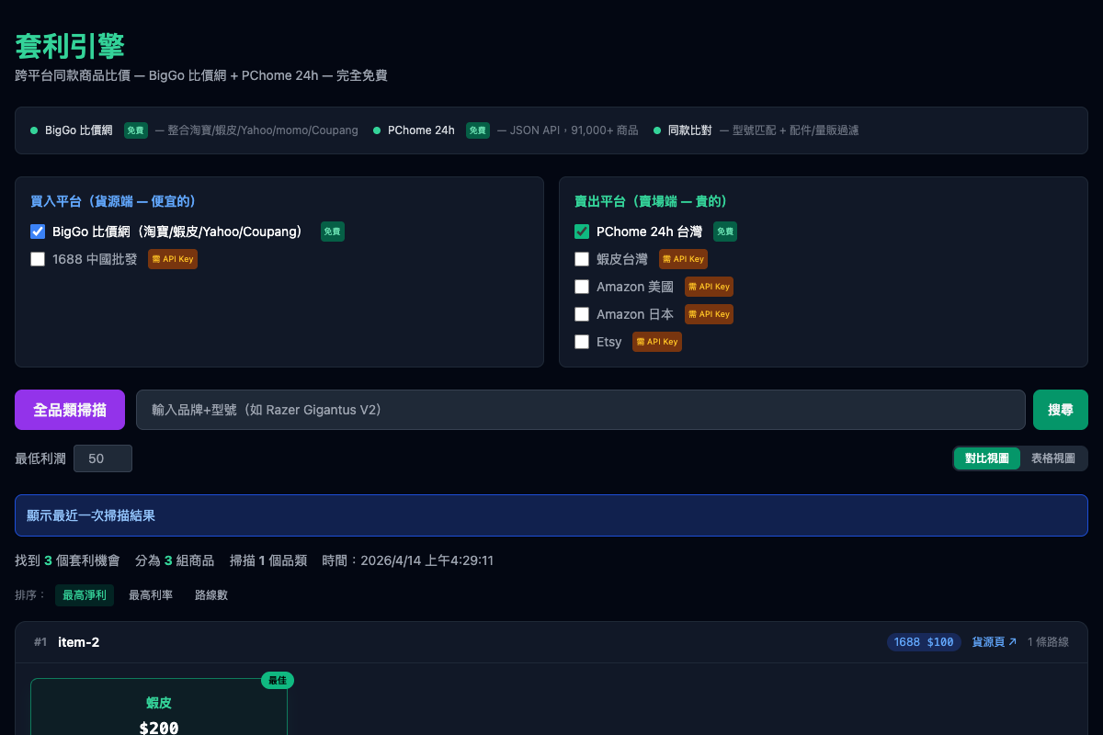
Task: Enable the Etsy sell platform checkbox
Action: coord(582,342)
